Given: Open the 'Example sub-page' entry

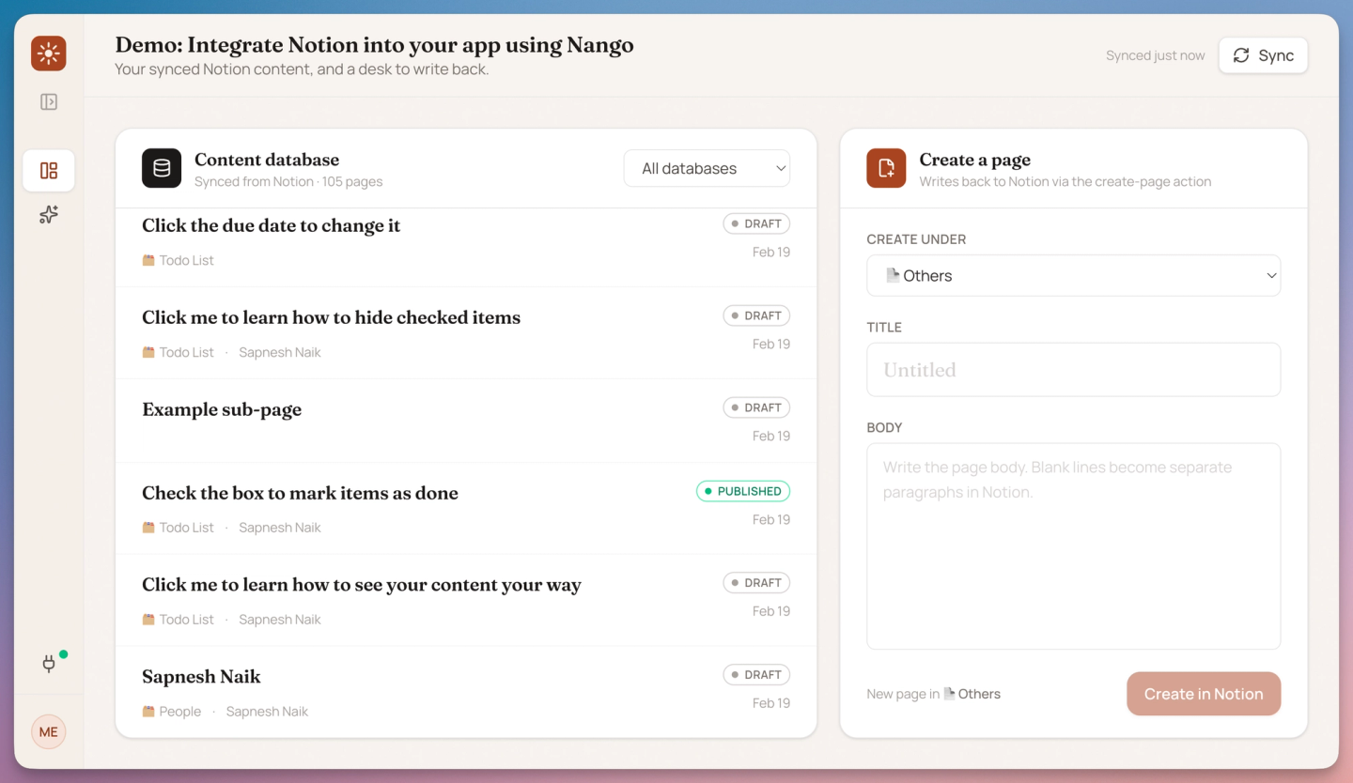Looking at the screenshot, I should pyautogui.click(x=222, y=409).
